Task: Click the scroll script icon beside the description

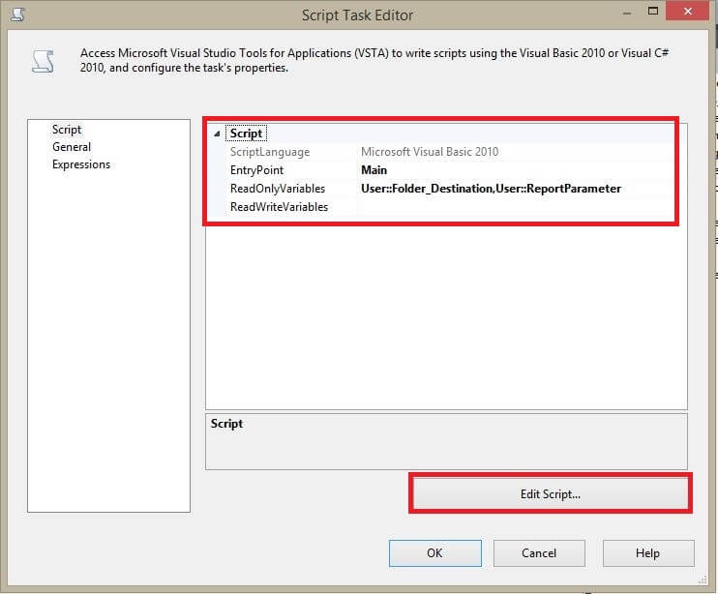Action: coord(43,61)
